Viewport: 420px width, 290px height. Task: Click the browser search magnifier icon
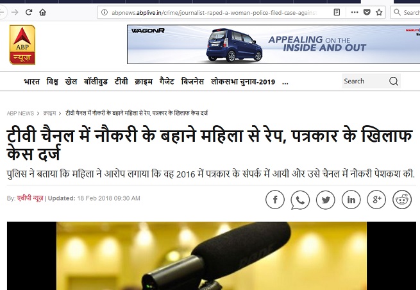(397, 12)
